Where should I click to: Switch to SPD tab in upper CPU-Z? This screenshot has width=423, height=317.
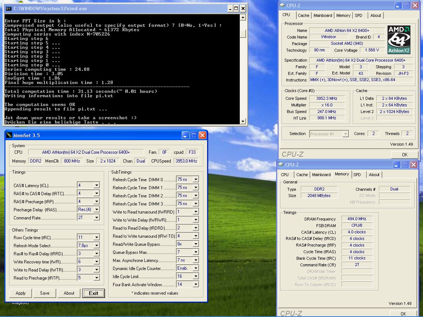[x=358, y=16]
